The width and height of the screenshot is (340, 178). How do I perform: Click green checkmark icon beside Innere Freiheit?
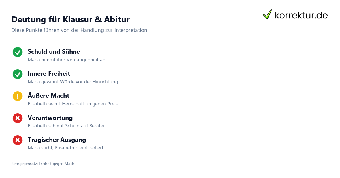click(x=18, y=74)
